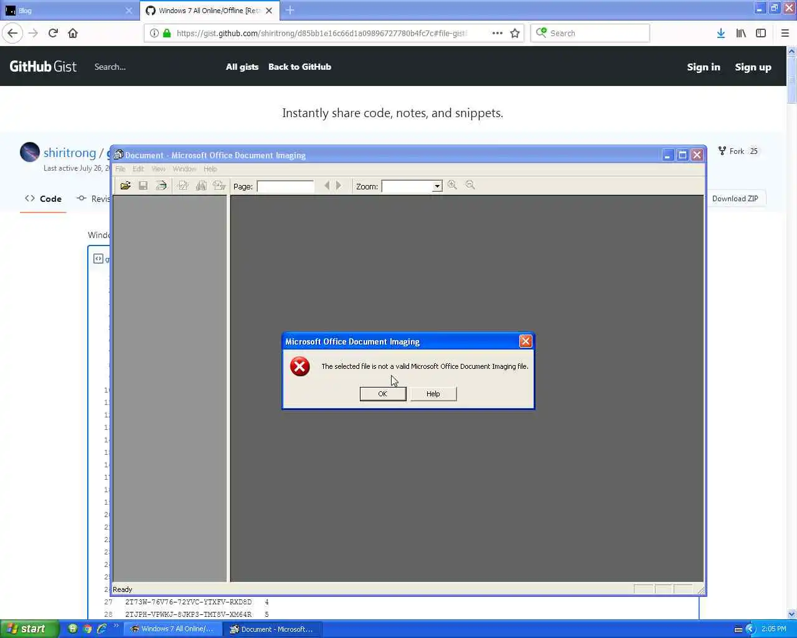Show site information icon in address bar
Screen dimensions: 797x638
[x=154, y=33]
